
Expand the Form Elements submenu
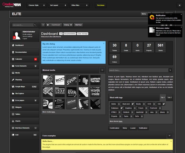(x=35, y=66)
